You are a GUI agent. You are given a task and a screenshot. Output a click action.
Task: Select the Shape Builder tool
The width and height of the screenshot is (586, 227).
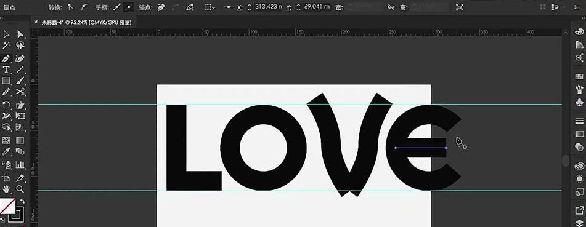(6, 127)
